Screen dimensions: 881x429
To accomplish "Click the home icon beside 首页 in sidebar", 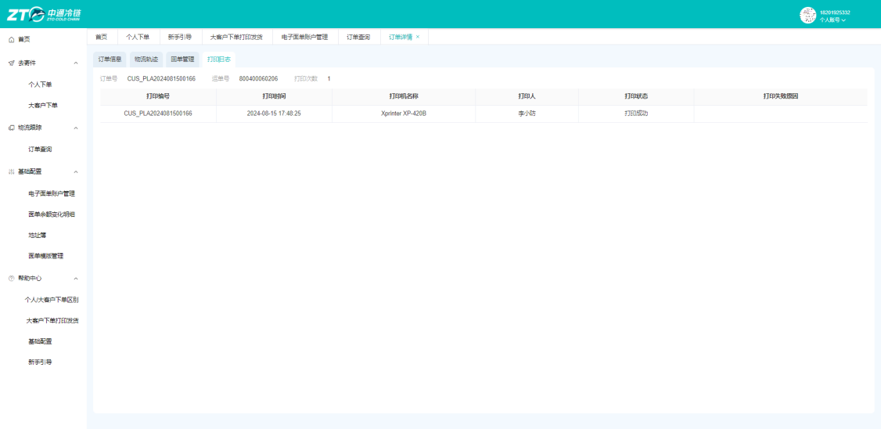I will [11, 39].
